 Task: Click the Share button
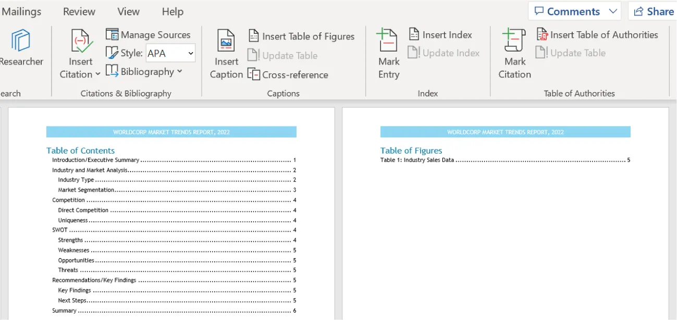[x=653, y=11]
